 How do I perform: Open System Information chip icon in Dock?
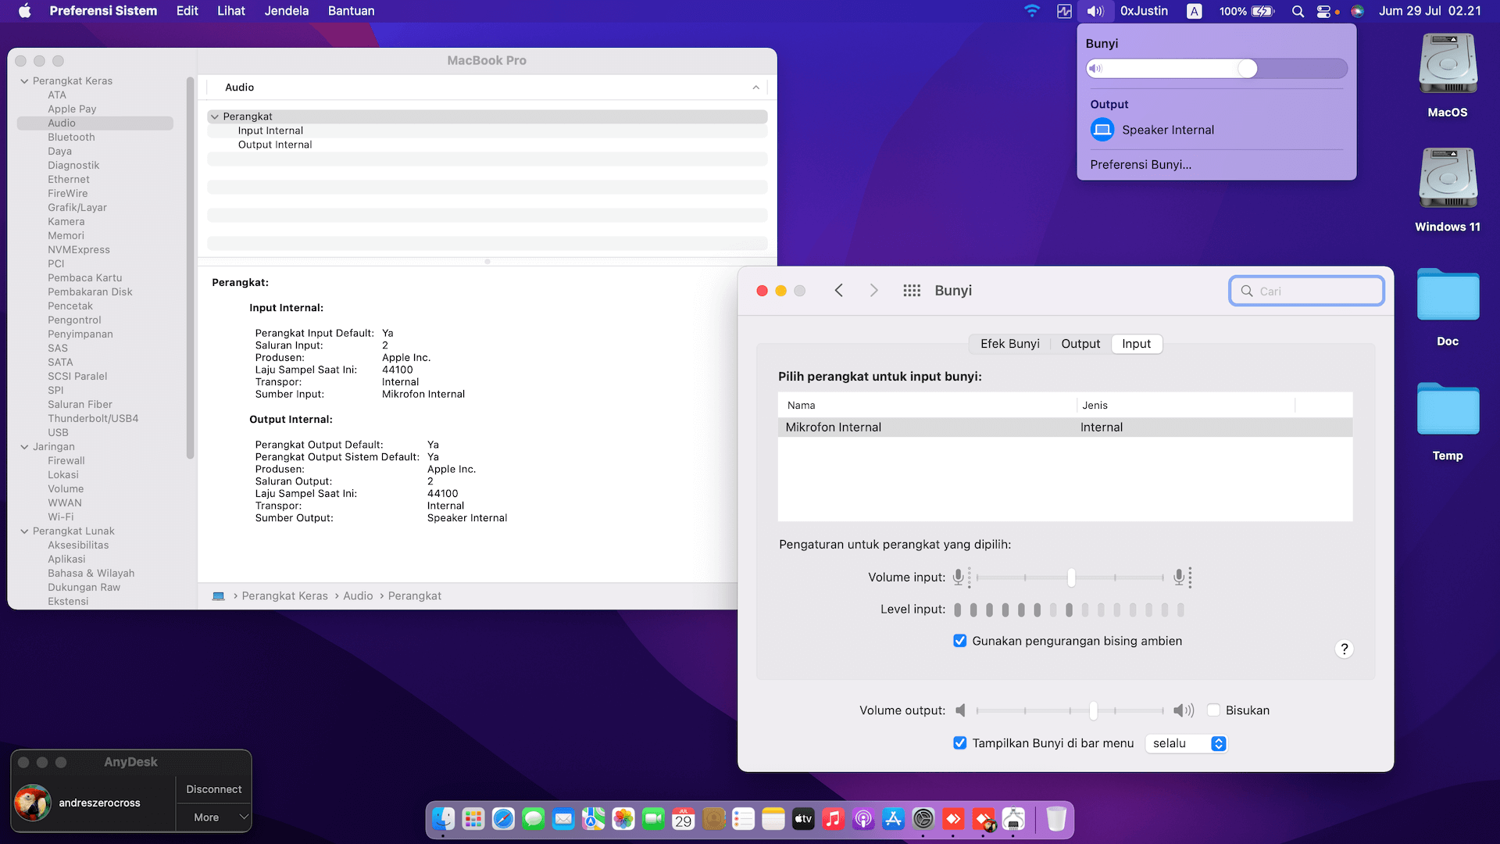tap(1013, 818)
